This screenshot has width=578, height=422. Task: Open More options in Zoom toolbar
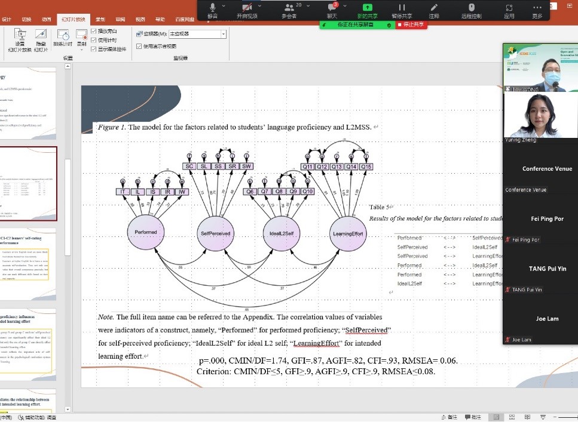[x=537, y=10]
